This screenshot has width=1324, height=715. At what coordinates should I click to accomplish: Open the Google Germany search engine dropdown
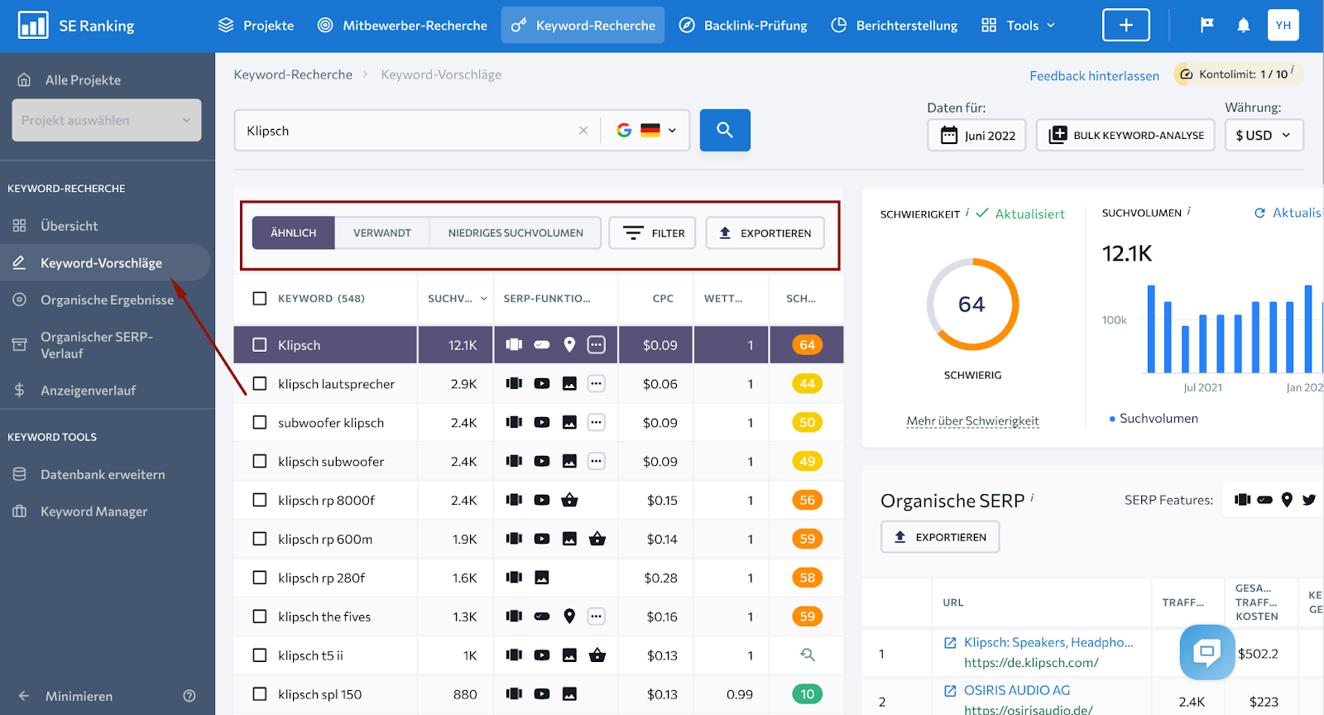(x=646, y=130)
